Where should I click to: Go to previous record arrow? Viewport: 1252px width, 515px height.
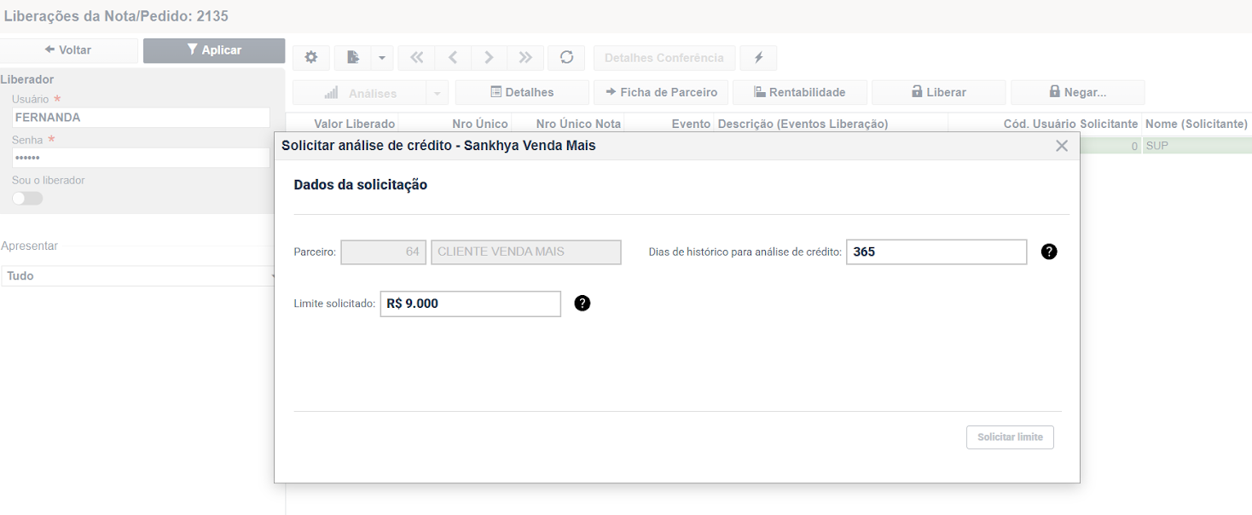pyautogui.click(x=453, y=58)
